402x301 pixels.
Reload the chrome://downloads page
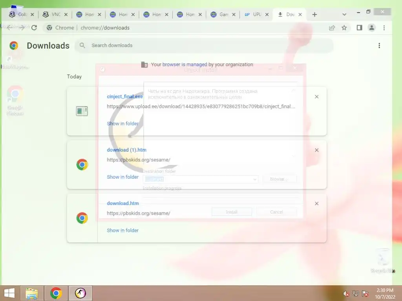tap(34, 28)
